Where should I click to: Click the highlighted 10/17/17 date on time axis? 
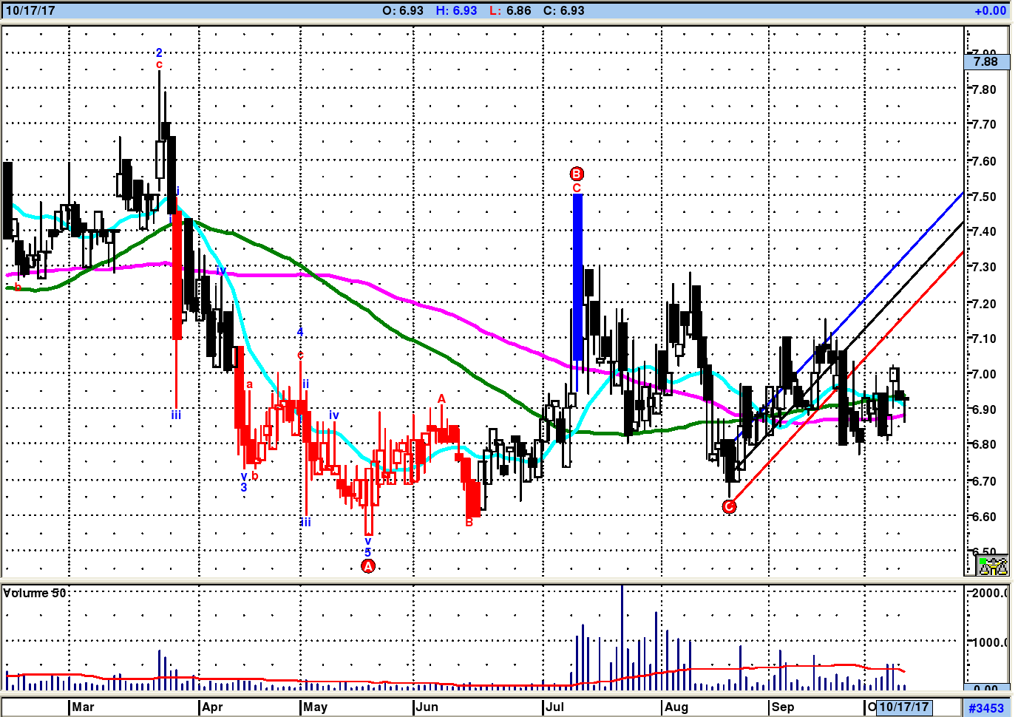[904, 707]
